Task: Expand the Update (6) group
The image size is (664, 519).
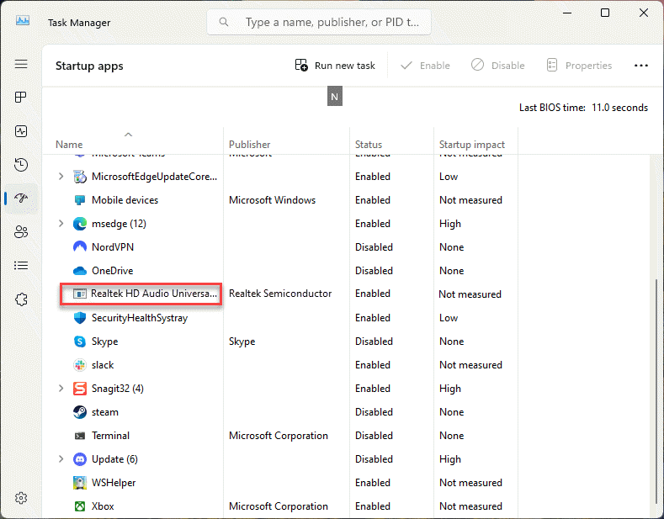Action: [60, 459]
